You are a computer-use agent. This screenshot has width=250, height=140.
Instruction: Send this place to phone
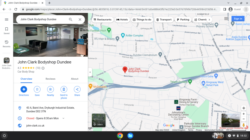tap(64, 93)
